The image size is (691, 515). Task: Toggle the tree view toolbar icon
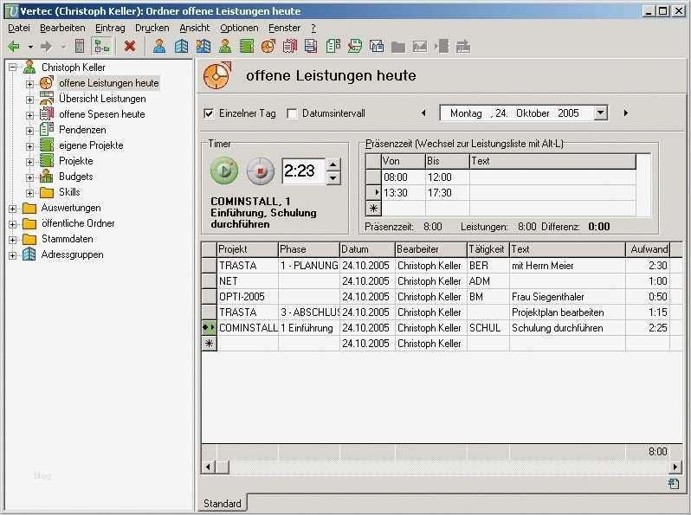click(x=102, y=46)
